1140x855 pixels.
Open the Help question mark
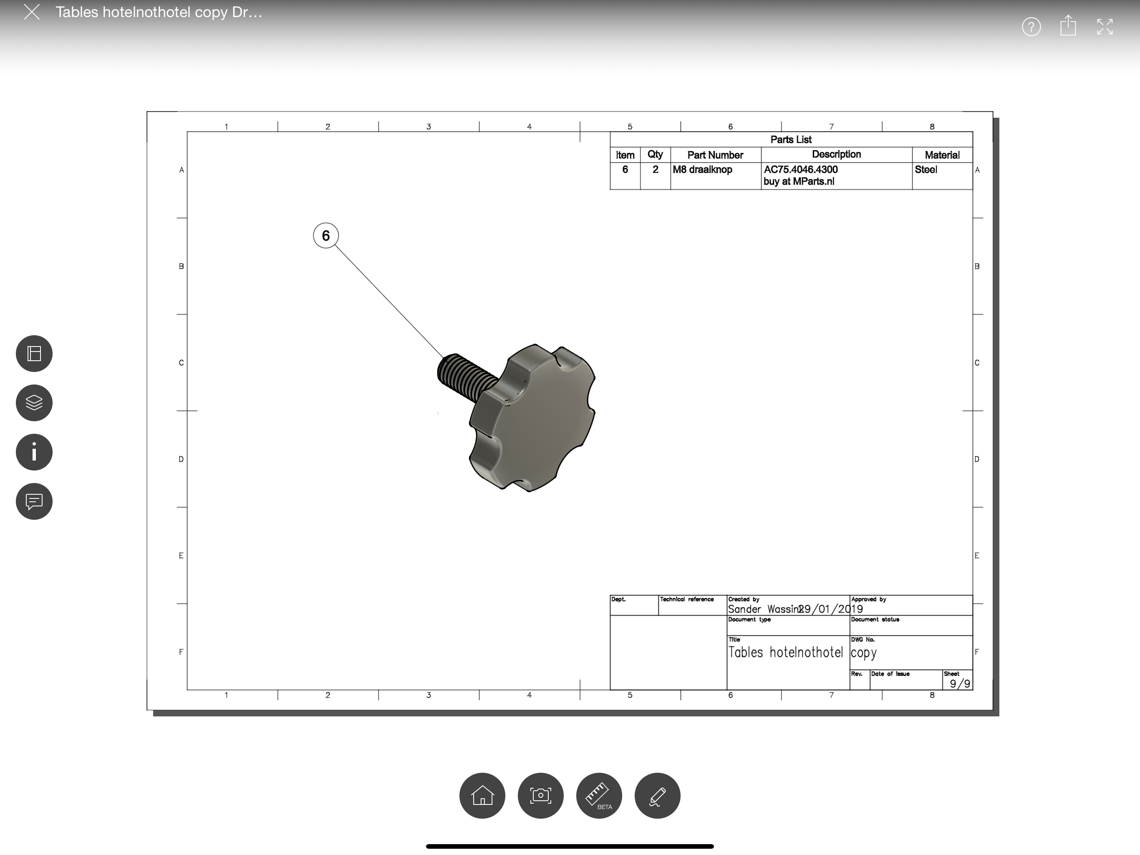pyautogui.click(x=1031, y=27)
